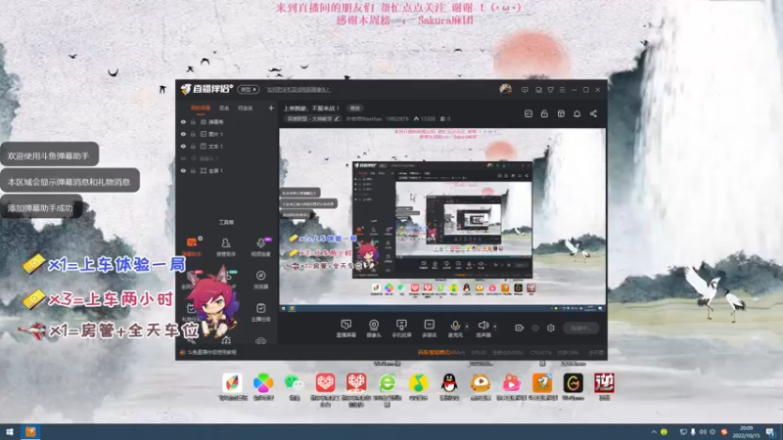This screenshot has width=783, height=440.
Task: Click the stream preview canvas
Action: coord(442,221)
